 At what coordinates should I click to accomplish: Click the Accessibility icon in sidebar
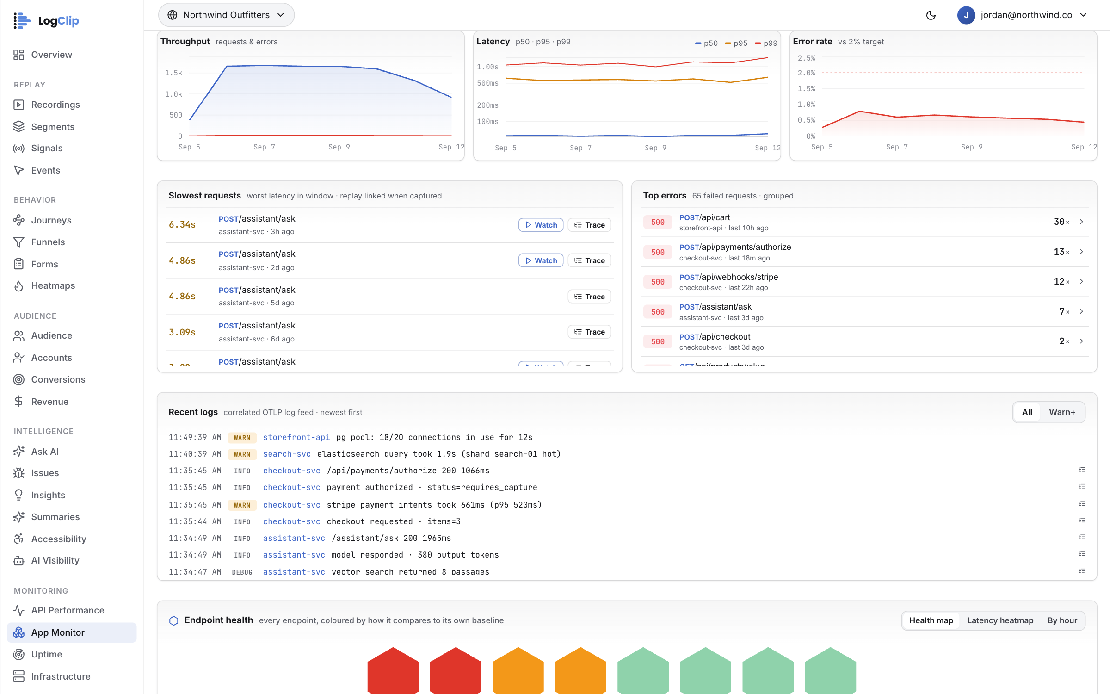pyautogui.click(x=18, y=539)
